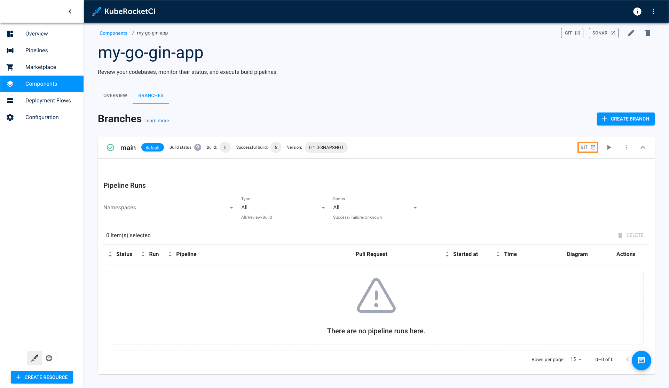This screenshot has width=669, height=388.
Task: Click the KubeRocketCI info icon
Action: [x=637, y=11]
